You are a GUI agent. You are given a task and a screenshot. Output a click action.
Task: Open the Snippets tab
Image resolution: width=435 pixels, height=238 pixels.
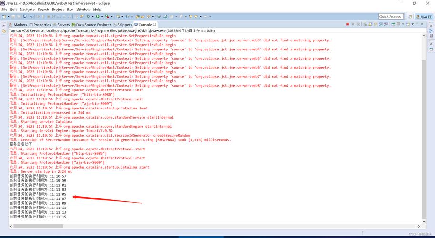coord(122,25)
